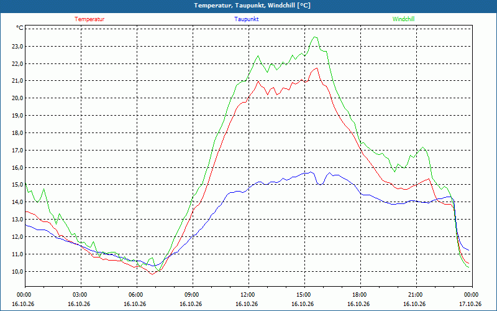Select the 23,0 y-axis label
Viewport: 497px width, 311px height.
(x=17, y=46)
